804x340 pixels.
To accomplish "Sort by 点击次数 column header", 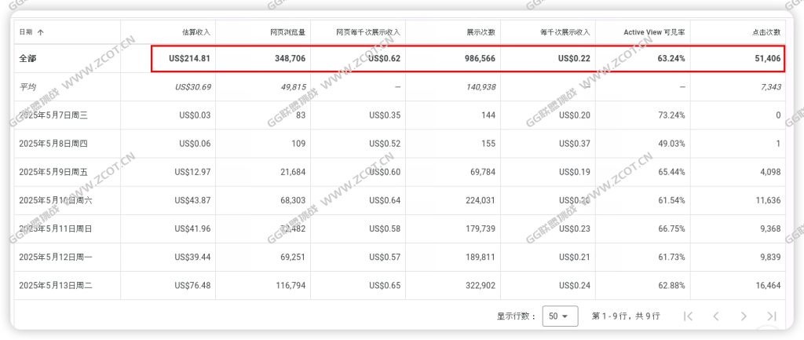I will coord(766,32).
